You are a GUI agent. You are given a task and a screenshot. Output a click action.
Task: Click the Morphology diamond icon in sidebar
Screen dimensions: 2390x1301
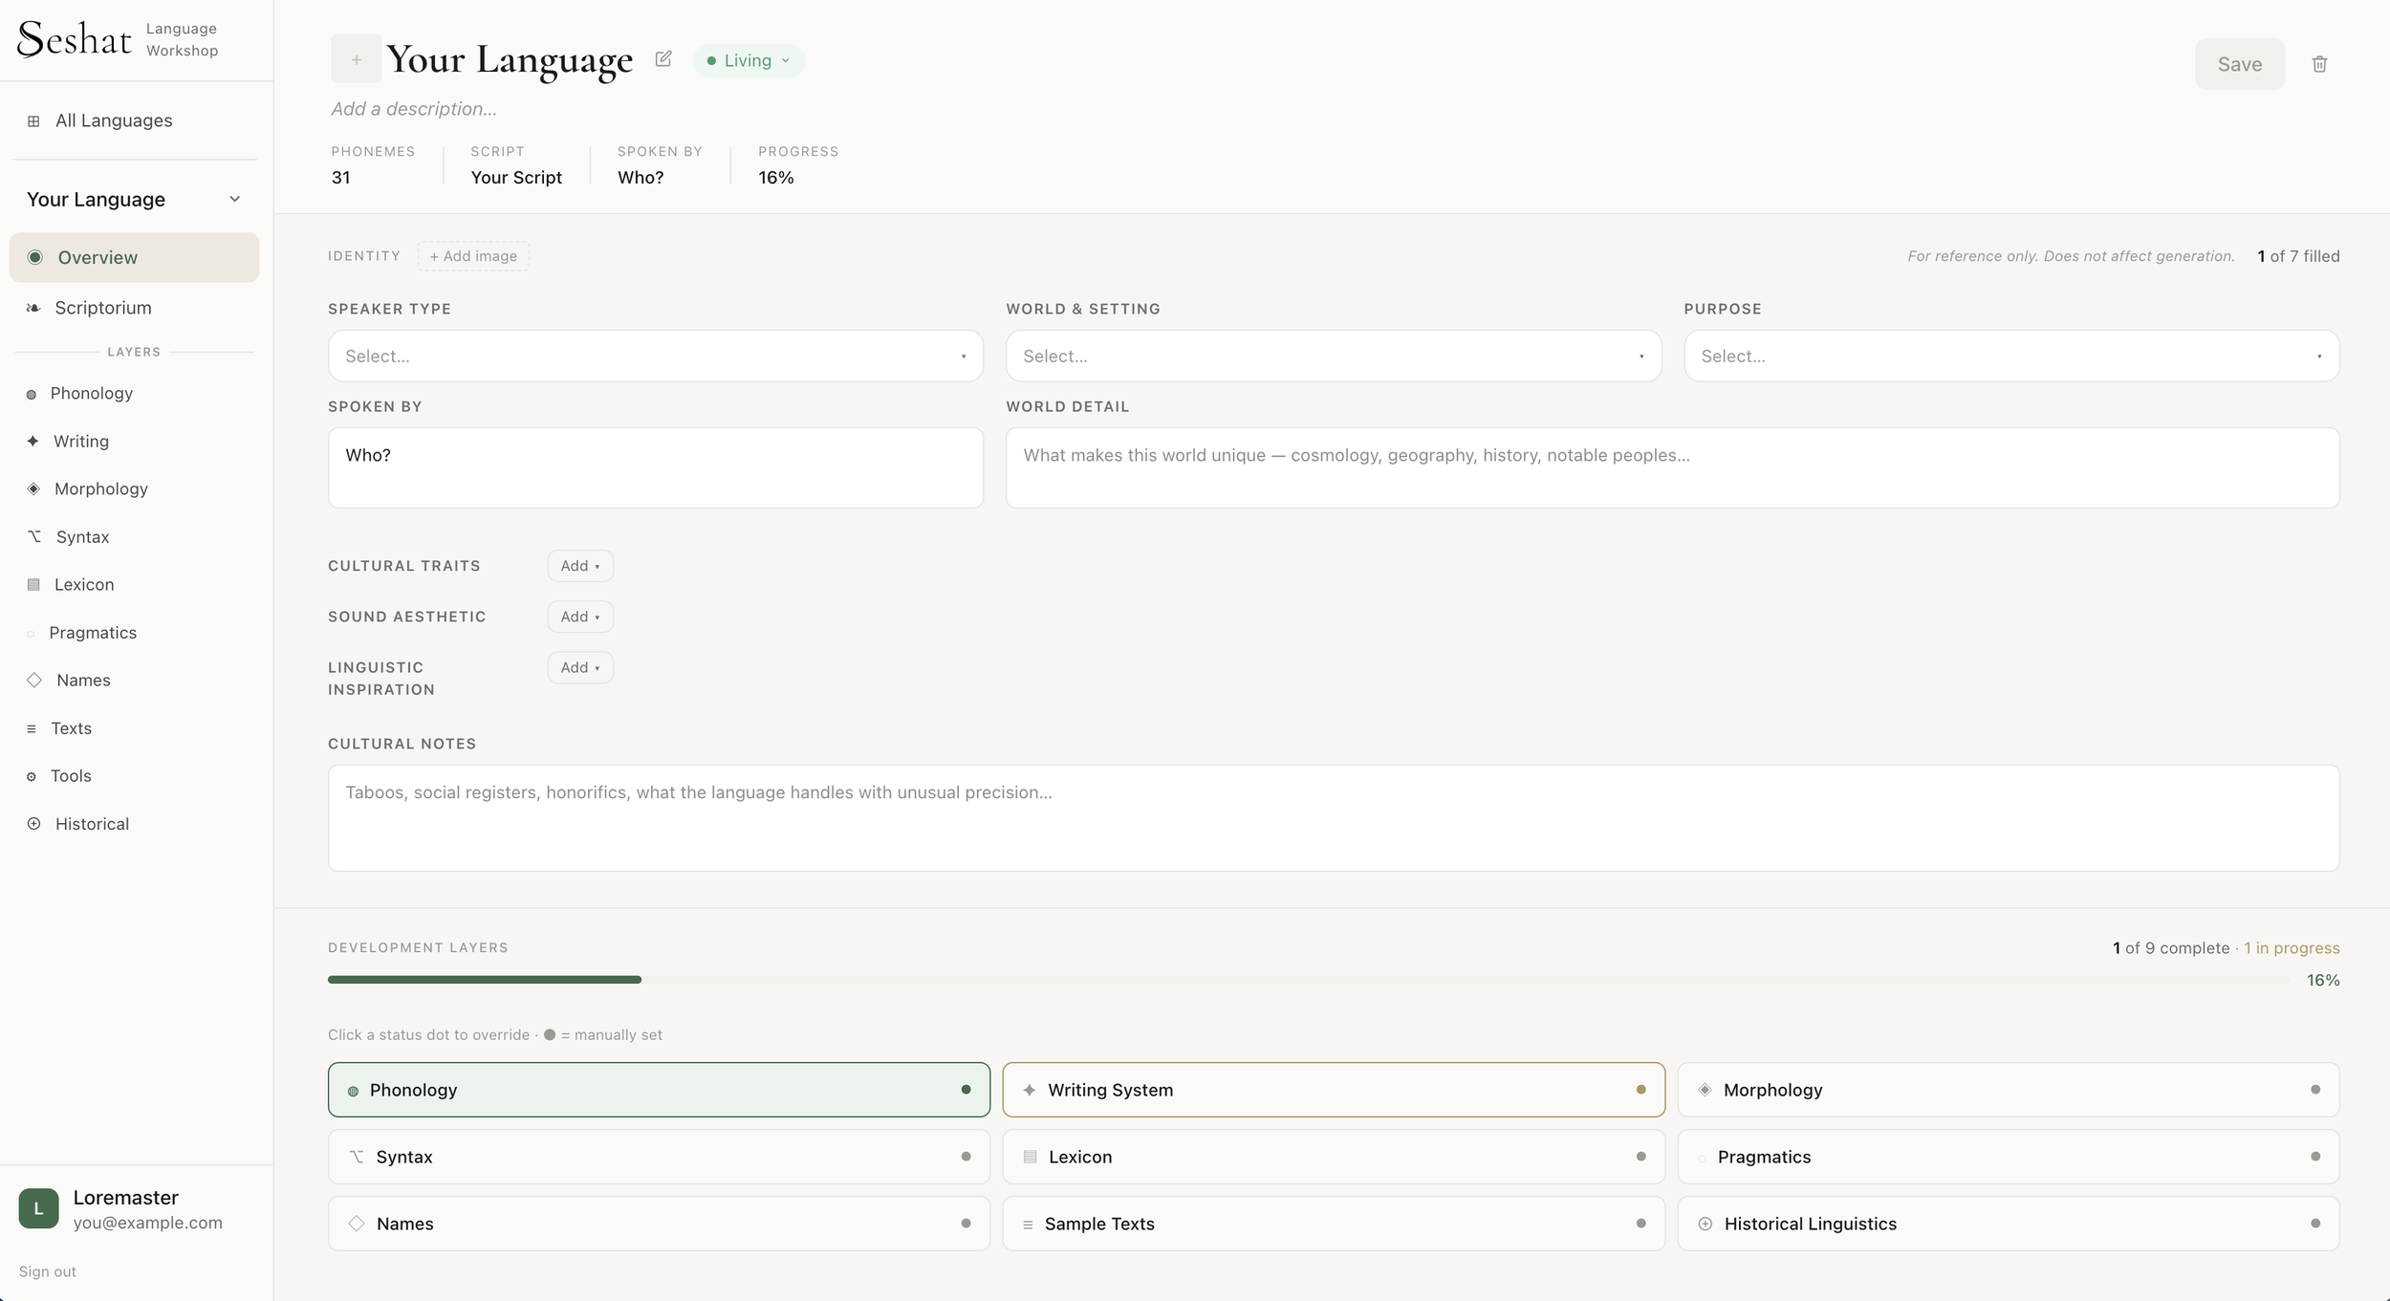tap(33, 488)
